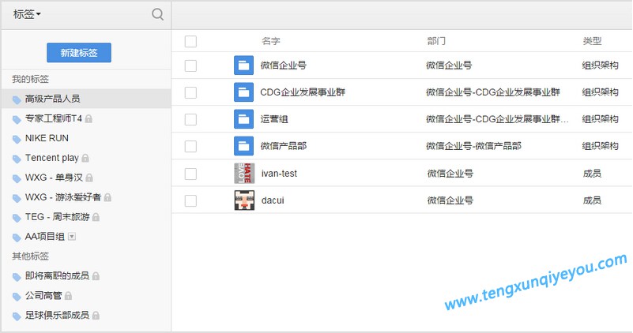Viewport: 633px width, 333px height.
Task: Check the ivan-test row checkbox
Action: [190, 174]
